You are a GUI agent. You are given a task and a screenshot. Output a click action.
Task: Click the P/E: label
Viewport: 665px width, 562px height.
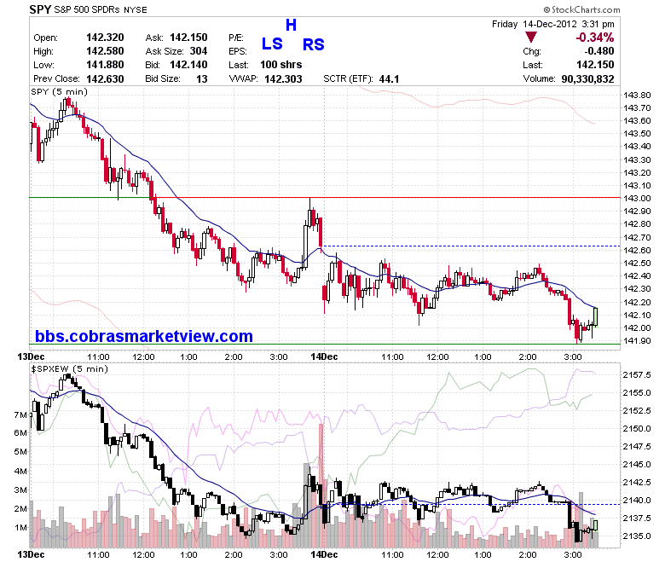coord(236,38)
